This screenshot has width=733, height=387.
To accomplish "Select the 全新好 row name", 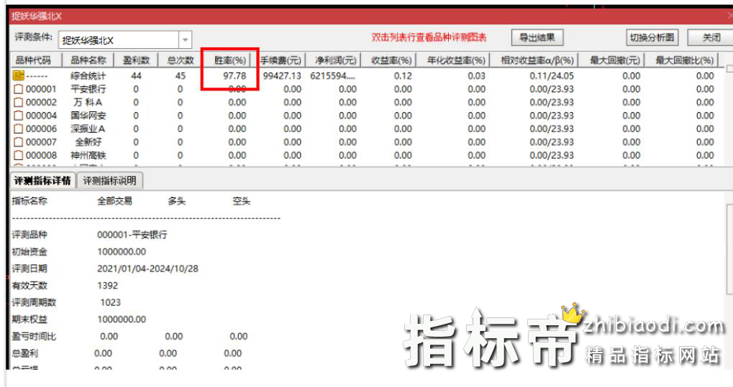I will [88, 142].
